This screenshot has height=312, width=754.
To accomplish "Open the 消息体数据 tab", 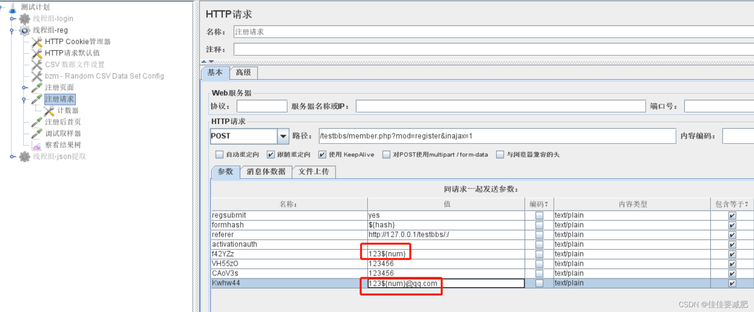I will 266,172.
